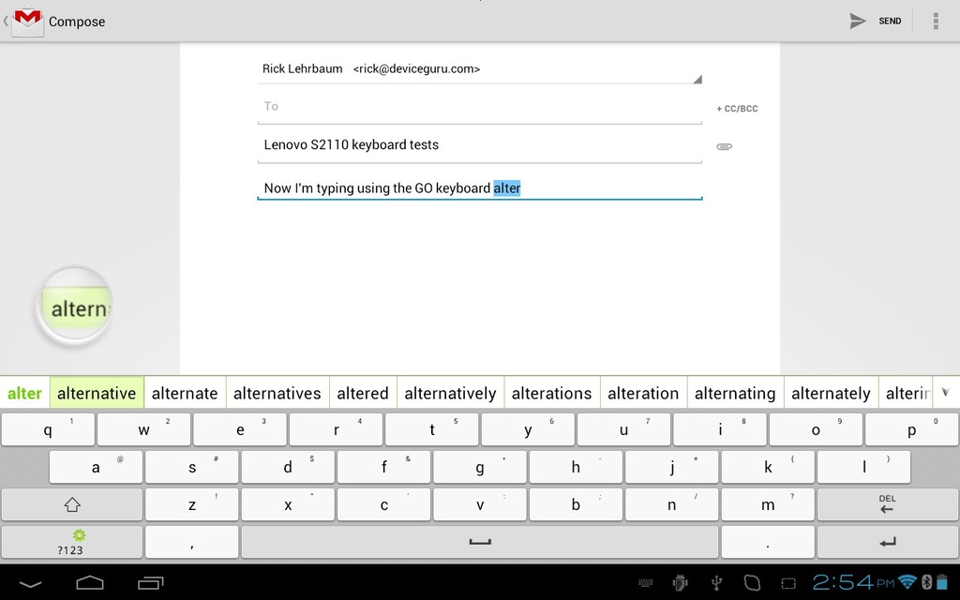The image size is (960, 600).
Task: Tap the I key
Action: [x=720, y=429]
